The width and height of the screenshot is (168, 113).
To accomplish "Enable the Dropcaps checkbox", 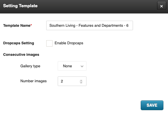I will [x=49, y=43].
